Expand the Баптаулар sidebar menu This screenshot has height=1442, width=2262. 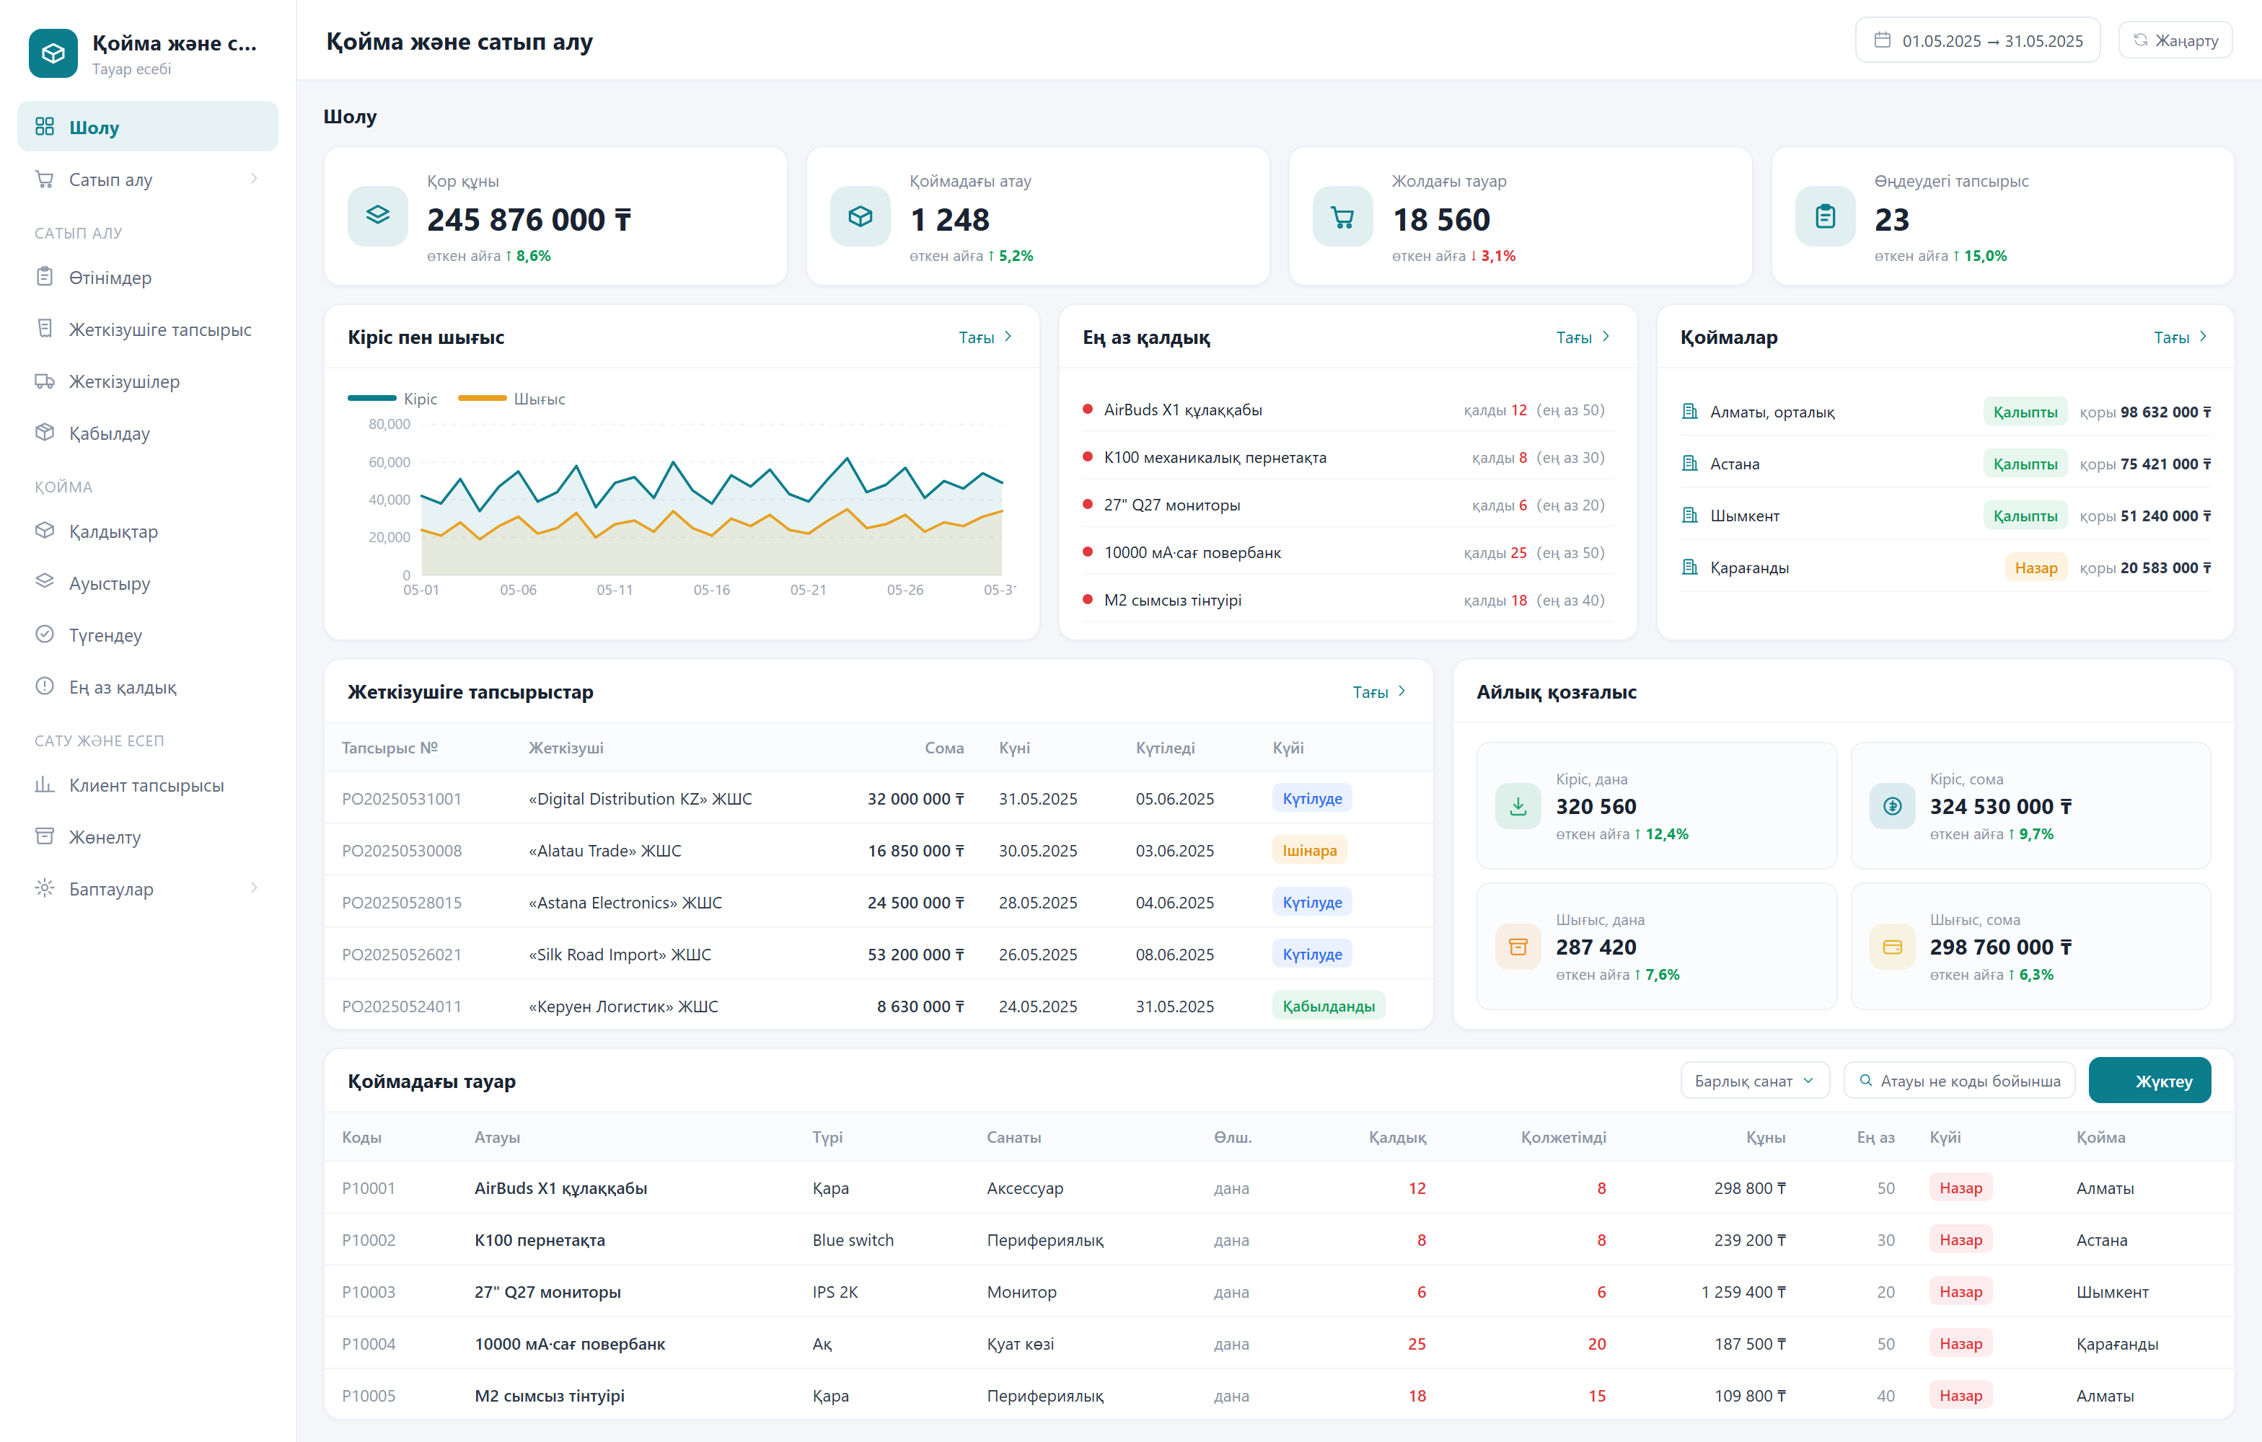[147, 888]
